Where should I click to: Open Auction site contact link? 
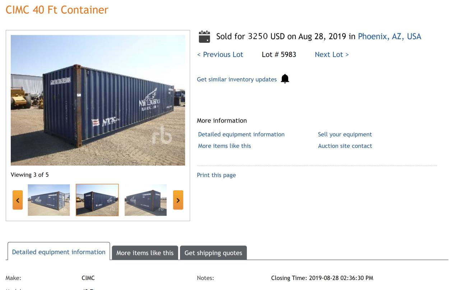pyautogui.click(x=345, y=146)
